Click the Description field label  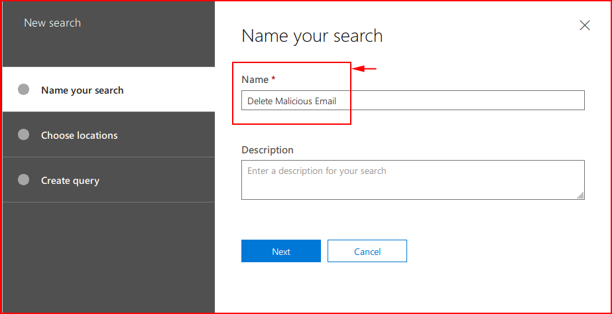point(267,149)
